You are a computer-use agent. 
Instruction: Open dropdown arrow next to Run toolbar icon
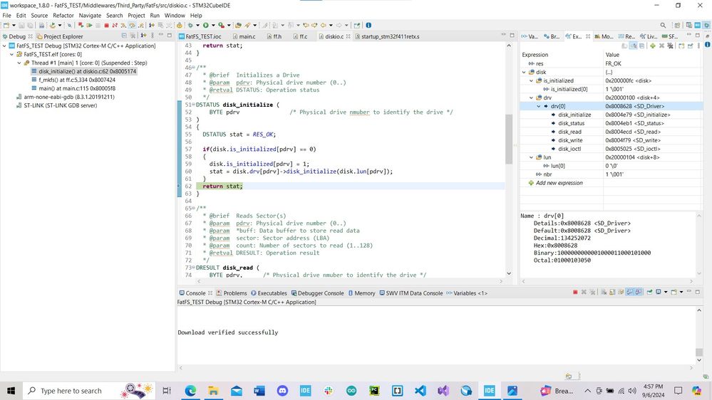click(x=213, y=26)
